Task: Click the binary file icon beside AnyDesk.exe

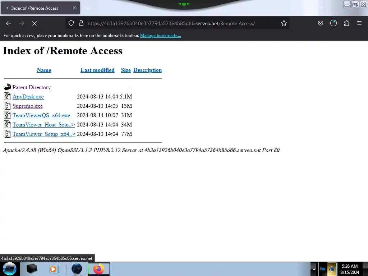Action: pos(7,96)
